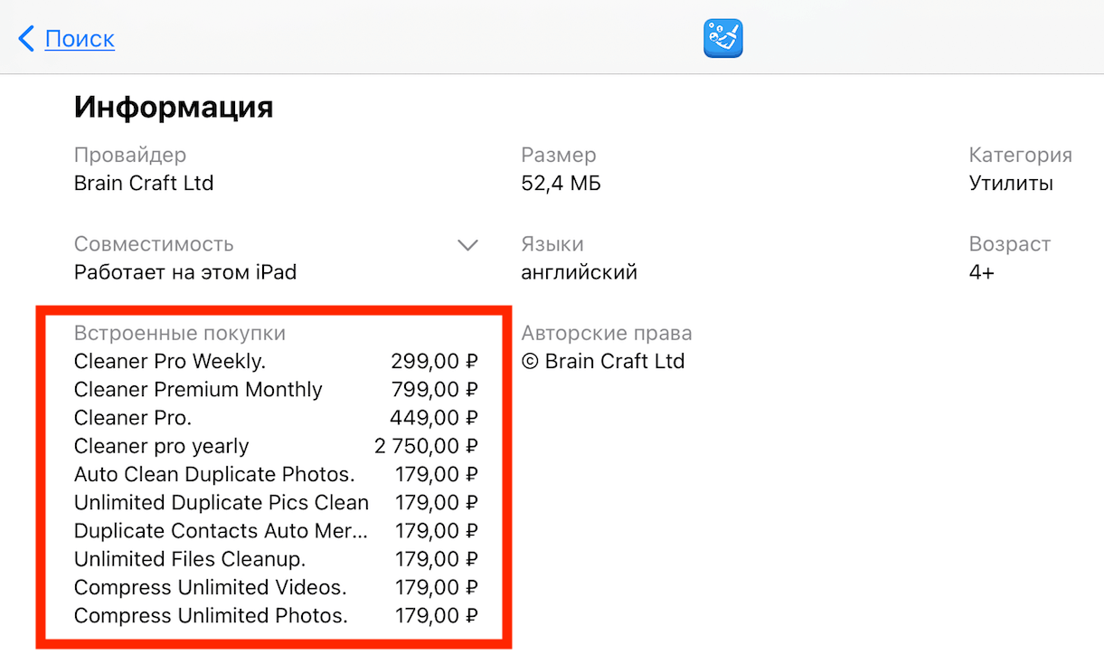Tap the back chevron arrow icon
The image size is (1104, 664).
click(x=26, y=39)
